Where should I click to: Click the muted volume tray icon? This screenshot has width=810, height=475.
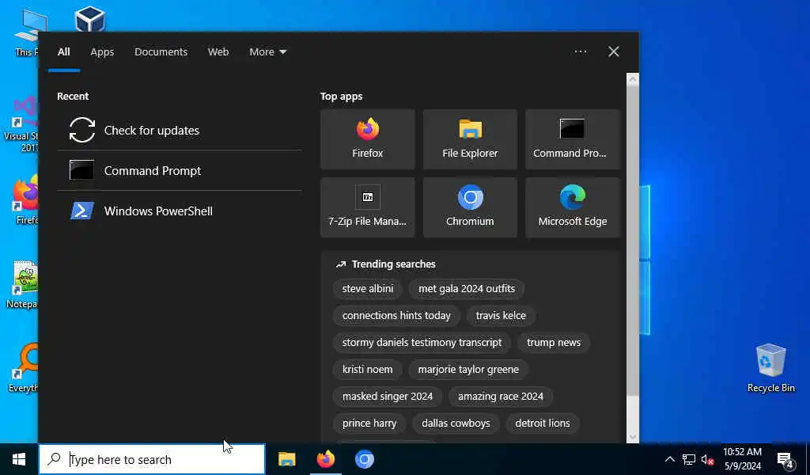tap(707, 459)
